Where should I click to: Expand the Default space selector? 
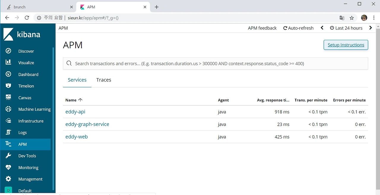[x=8, y=191]
